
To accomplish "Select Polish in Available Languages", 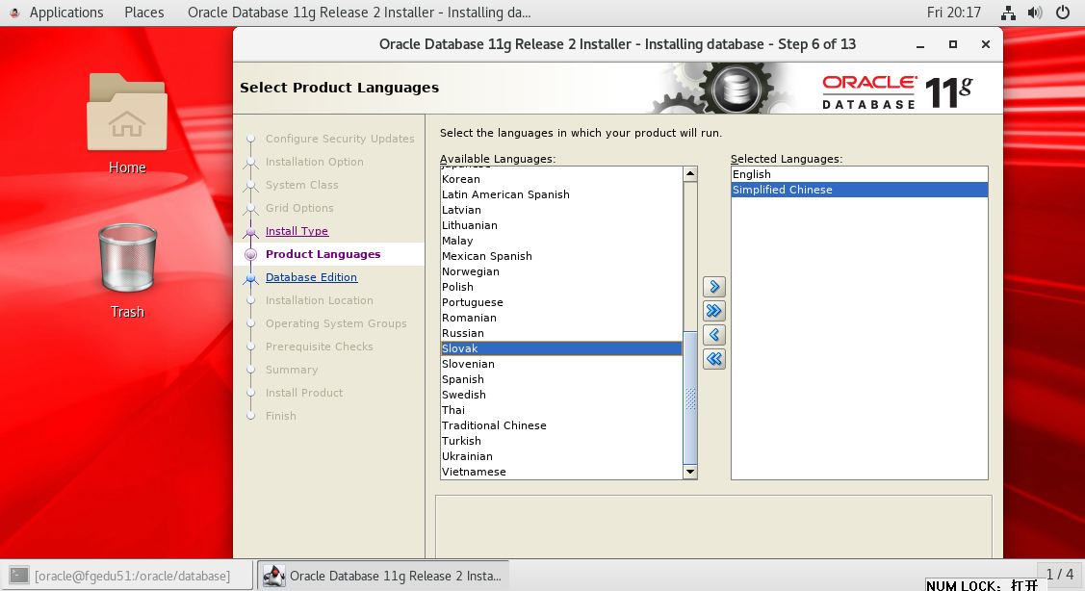I will 561,287.
